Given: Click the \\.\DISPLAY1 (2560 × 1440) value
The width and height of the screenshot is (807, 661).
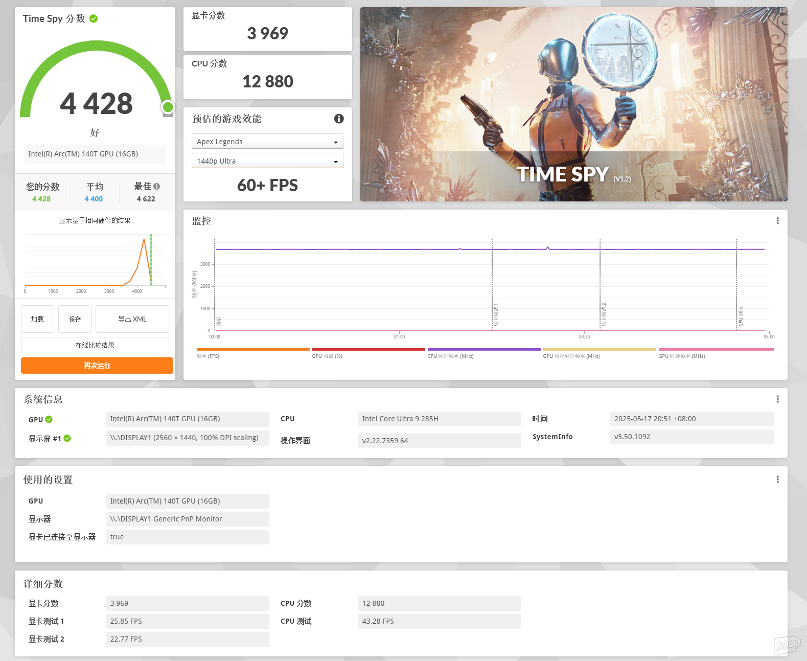Looking at the screenshot, I should pyautogui.click(x=188, y=438).
